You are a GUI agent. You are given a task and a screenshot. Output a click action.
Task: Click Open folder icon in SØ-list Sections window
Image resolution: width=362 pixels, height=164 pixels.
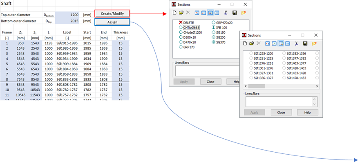point(251,43)
